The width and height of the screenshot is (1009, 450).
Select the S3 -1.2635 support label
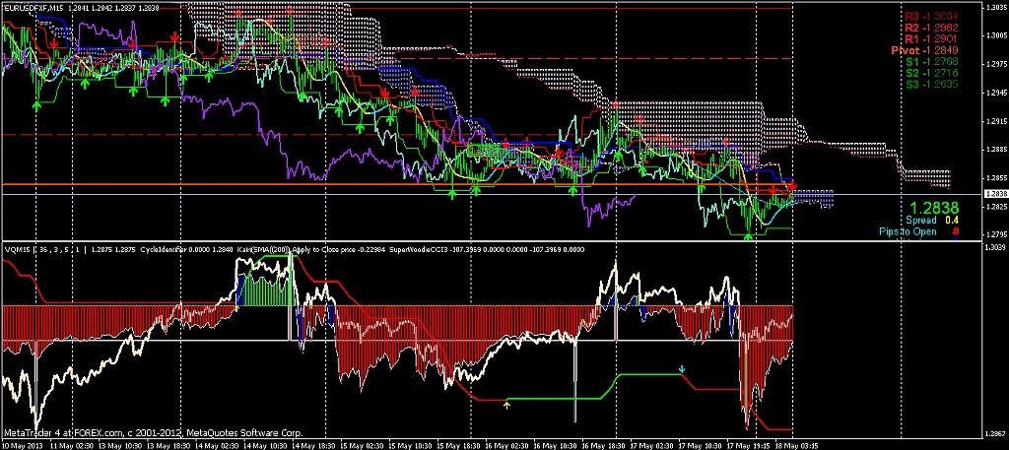click(x=931, y=85)
